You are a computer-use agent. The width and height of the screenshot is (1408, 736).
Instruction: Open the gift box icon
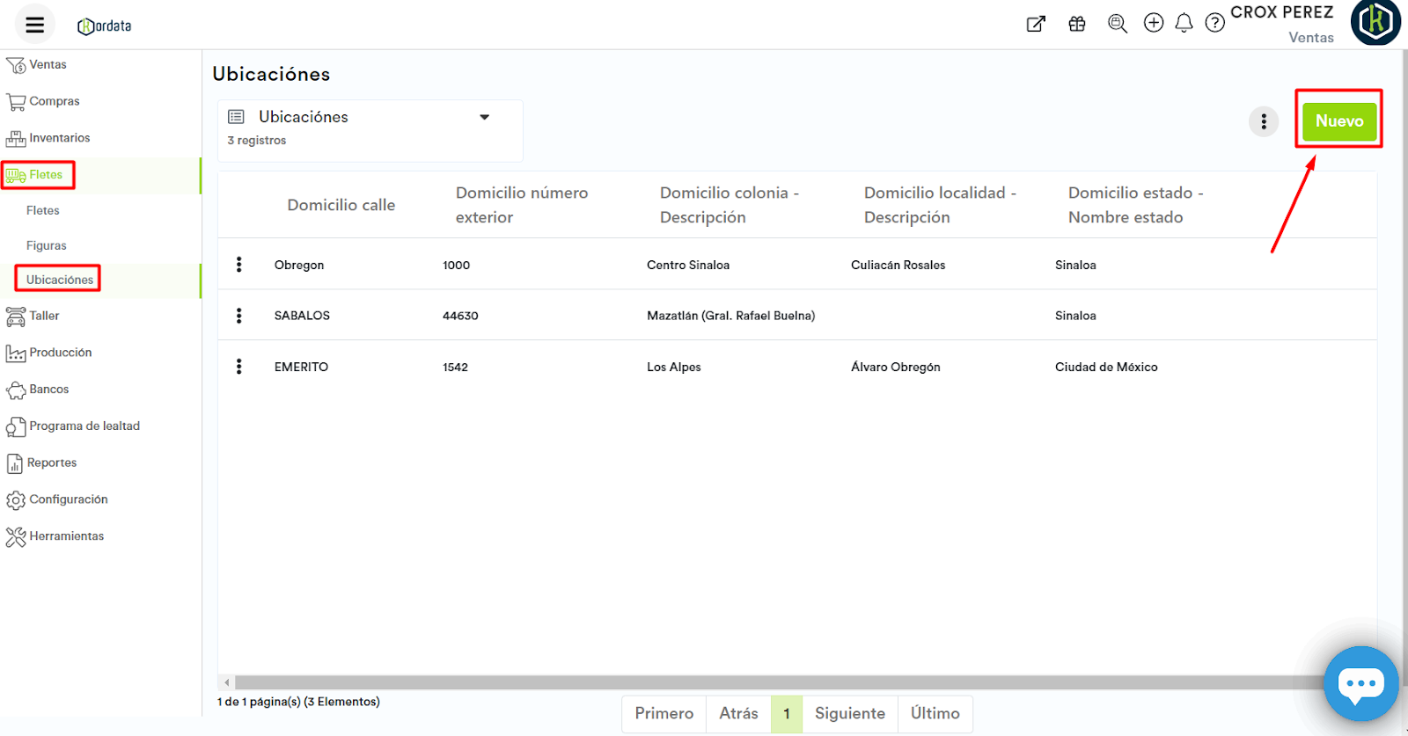pos(1076,24)
